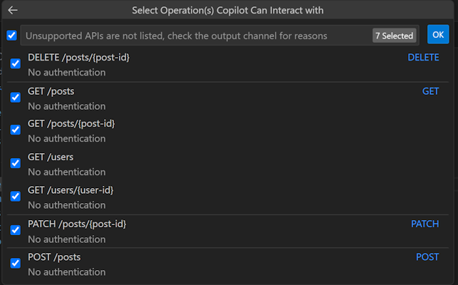Click the PATCH group label on right
This screenshot has height=285, width=458.
(425, 224)
